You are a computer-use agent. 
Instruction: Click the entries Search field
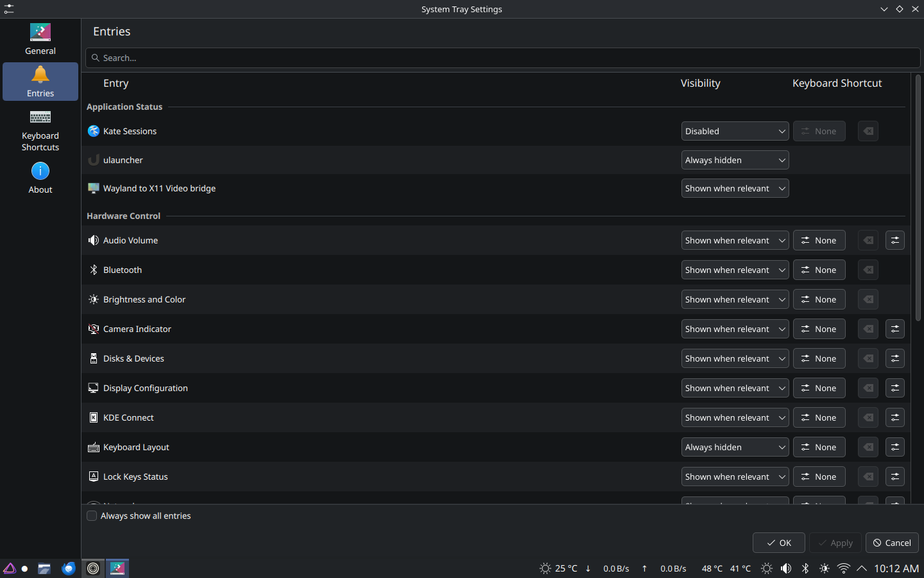[x=502, y=58]
